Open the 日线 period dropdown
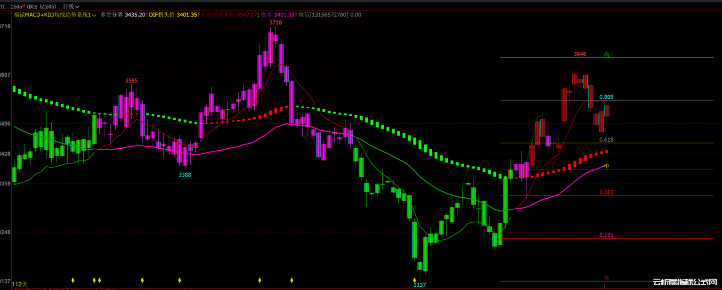Image resolution: width=722 pixels, height=290 pixels. pyautogui.click(x=71, y=6)
